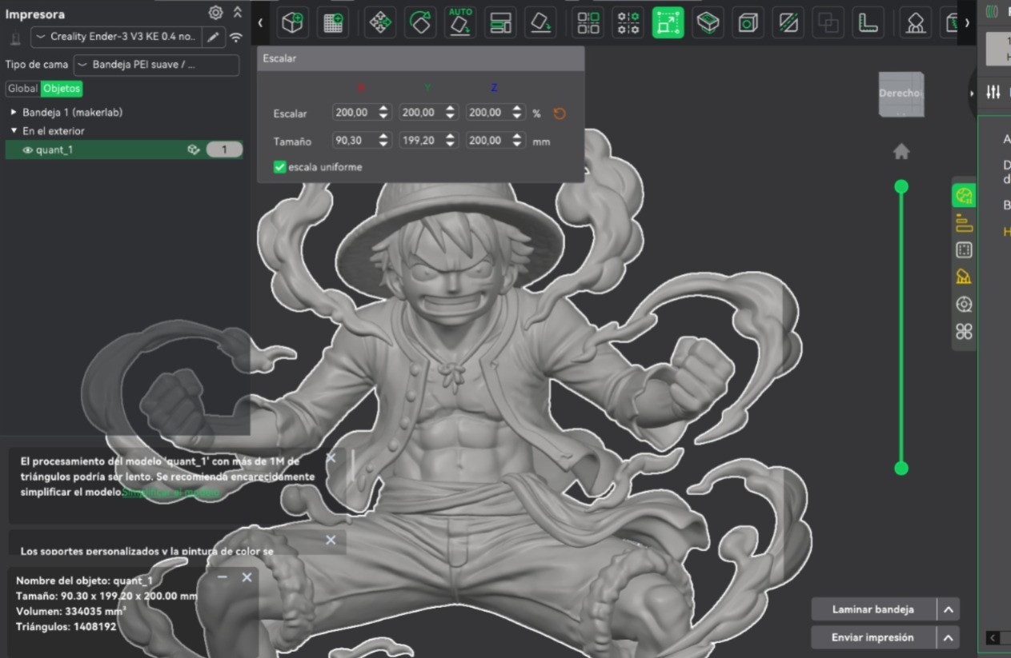Select the active green scale tool
The height and width of the screenshot is (658, 1011).
[668, 23]
